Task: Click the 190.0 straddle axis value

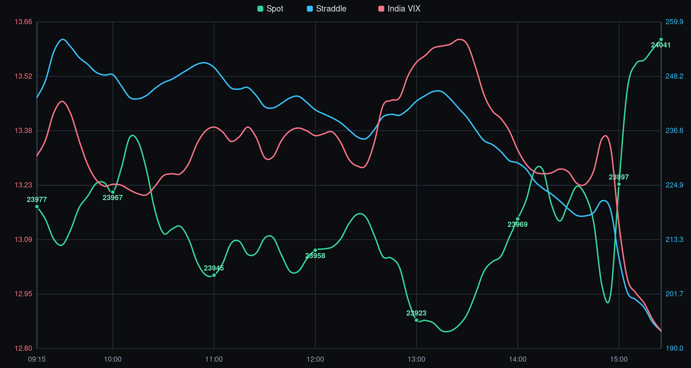Action: click(x=674, y=348)
